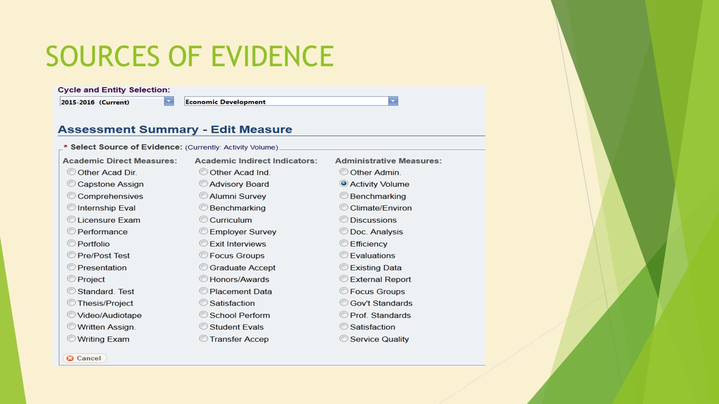Click the Cancel button
Image resolution: width=719 pixels, height=404 pixels.
84,358
